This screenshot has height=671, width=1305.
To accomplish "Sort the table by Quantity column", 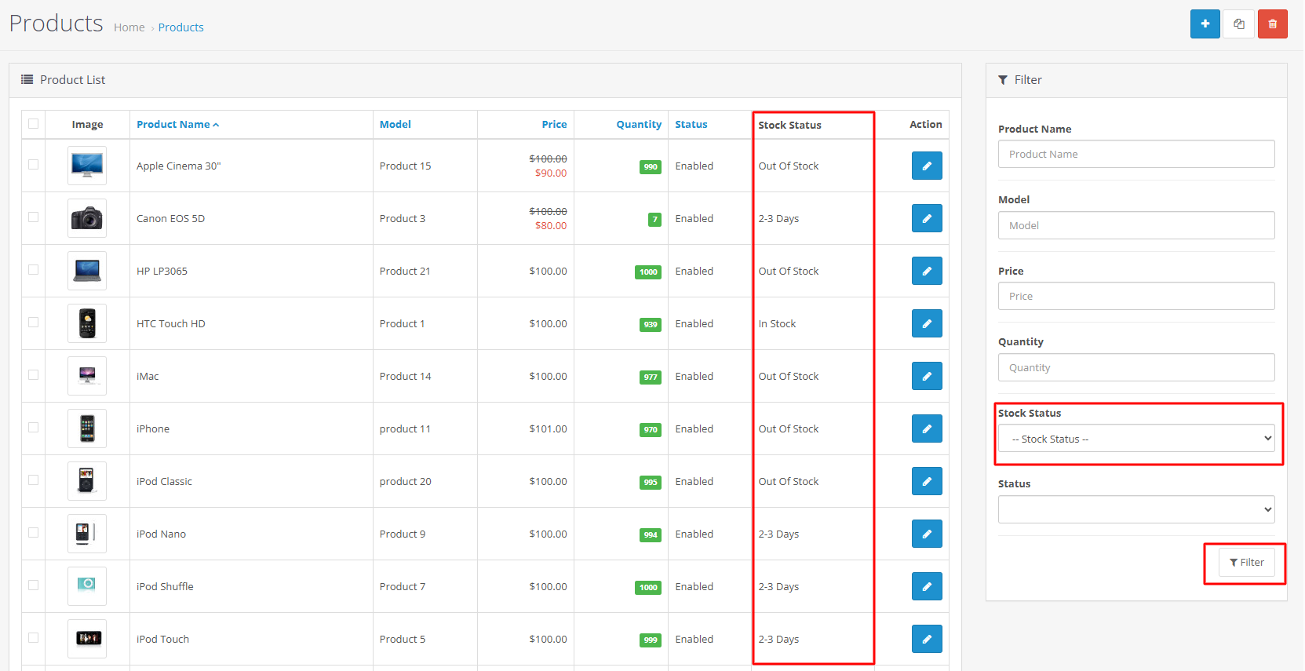I will point(638,125).
